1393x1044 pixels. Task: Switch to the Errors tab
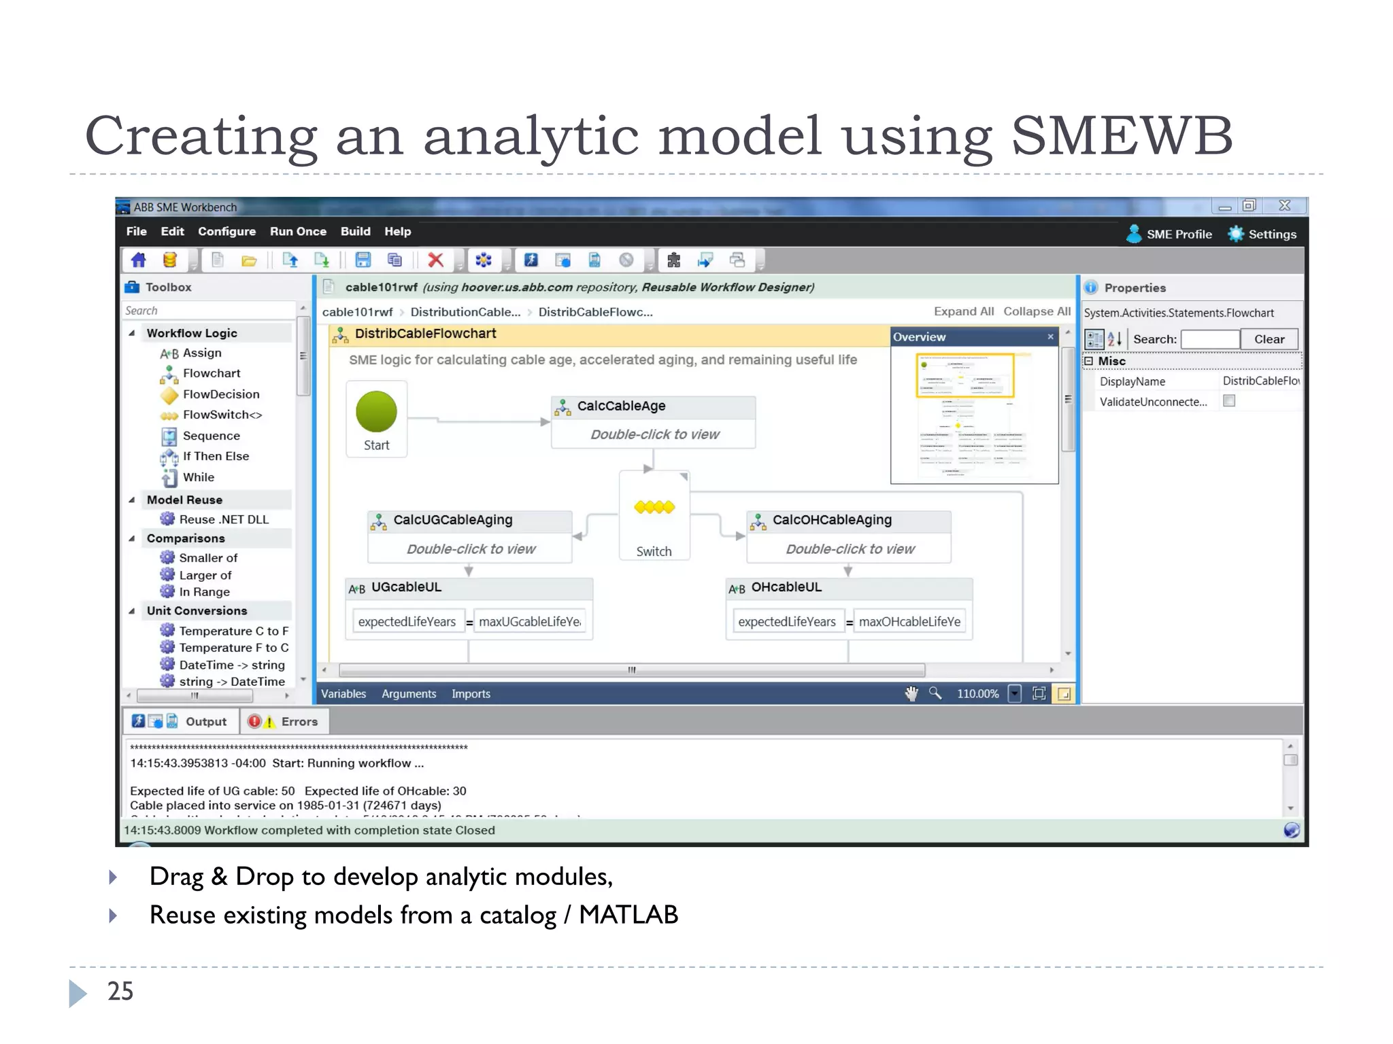click(x=284, y=721)
